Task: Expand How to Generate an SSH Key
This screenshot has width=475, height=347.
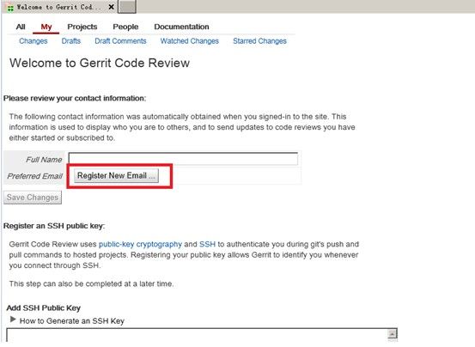Action: click(x=67, y=320)
